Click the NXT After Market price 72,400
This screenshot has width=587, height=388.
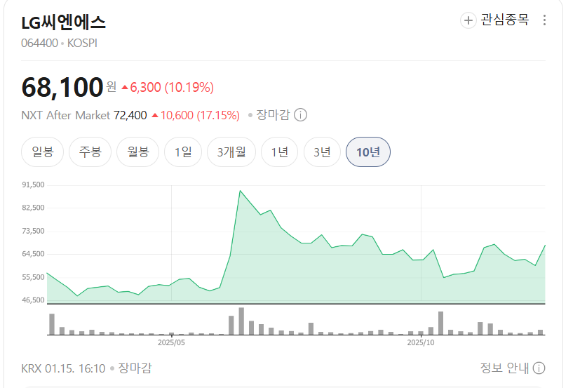tap(130, 115)
